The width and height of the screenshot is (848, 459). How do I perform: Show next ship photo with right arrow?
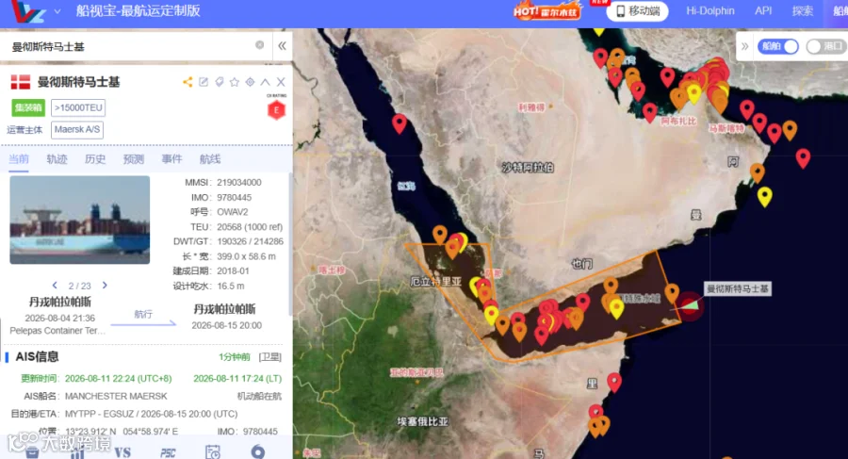[105, 286]
